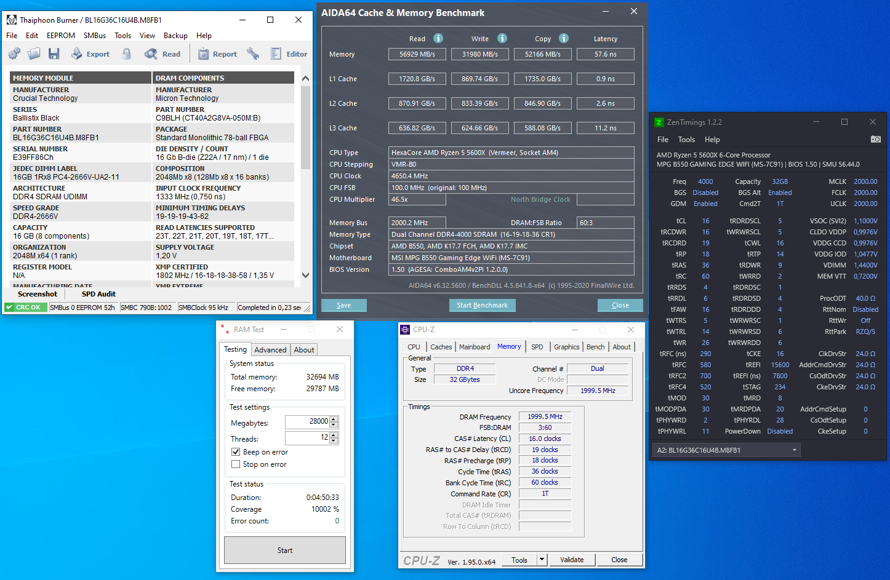Click Memory Read value 56929 MB/s in AIDA64
This screenshot has width=890, height=580.
tap(417, 54)
